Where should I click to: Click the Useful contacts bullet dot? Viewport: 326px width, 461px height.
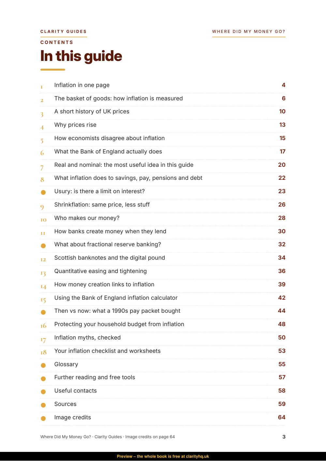pyautogui.click(x=43, y=392)
